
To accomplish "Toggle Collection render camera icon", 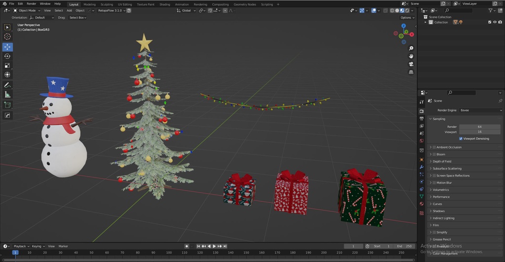I will coord(500,22).
